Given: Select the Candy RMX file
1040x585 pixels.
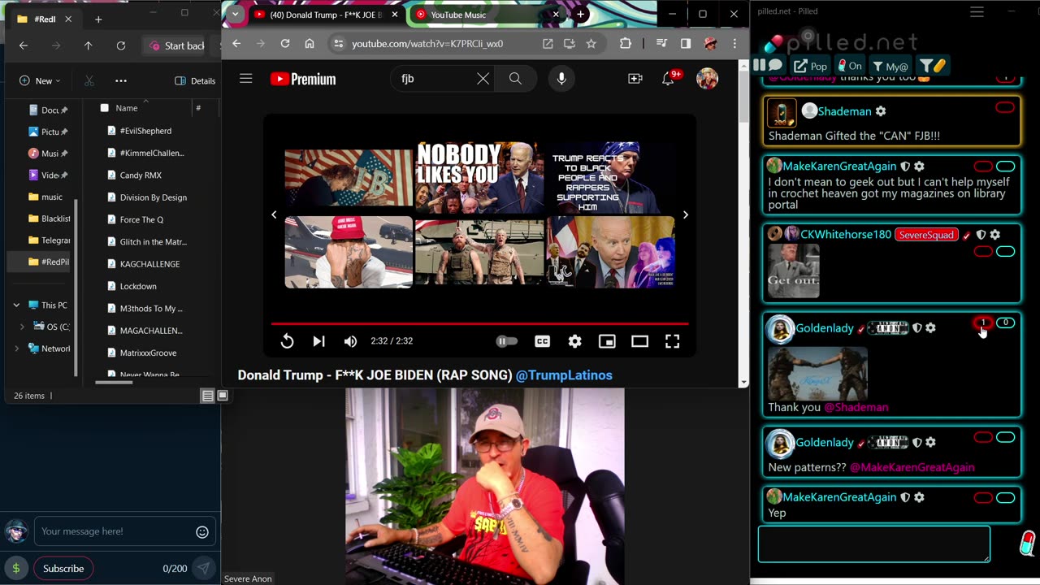Looking at the screenshot, I should (141, 175).
